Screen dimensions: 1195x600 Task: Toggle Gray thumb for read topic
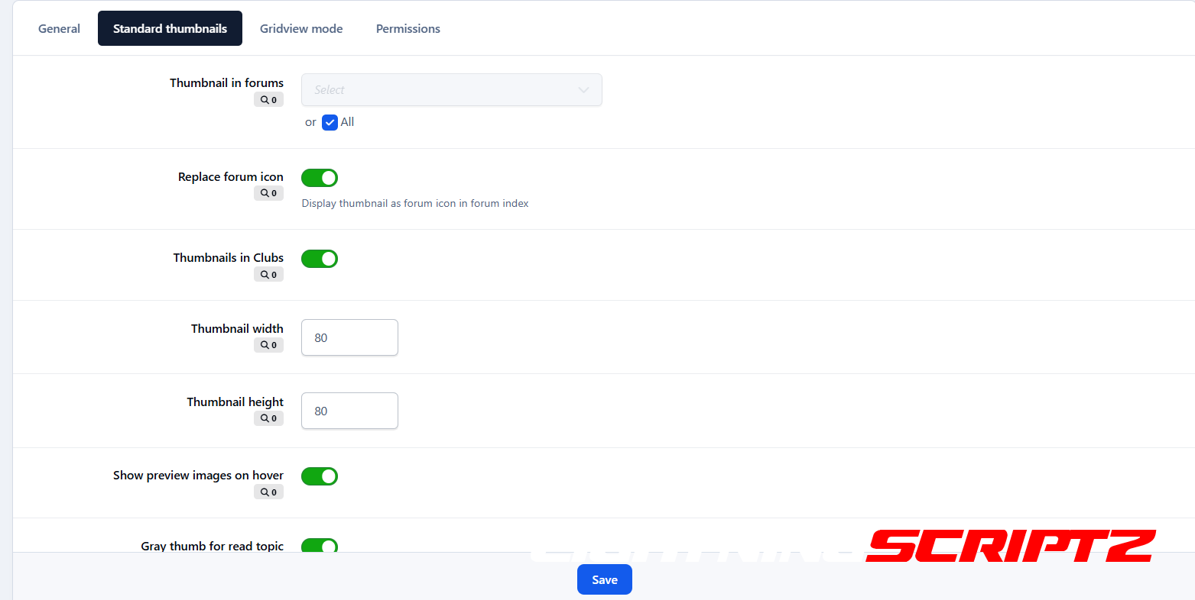(x=320, y=545)
